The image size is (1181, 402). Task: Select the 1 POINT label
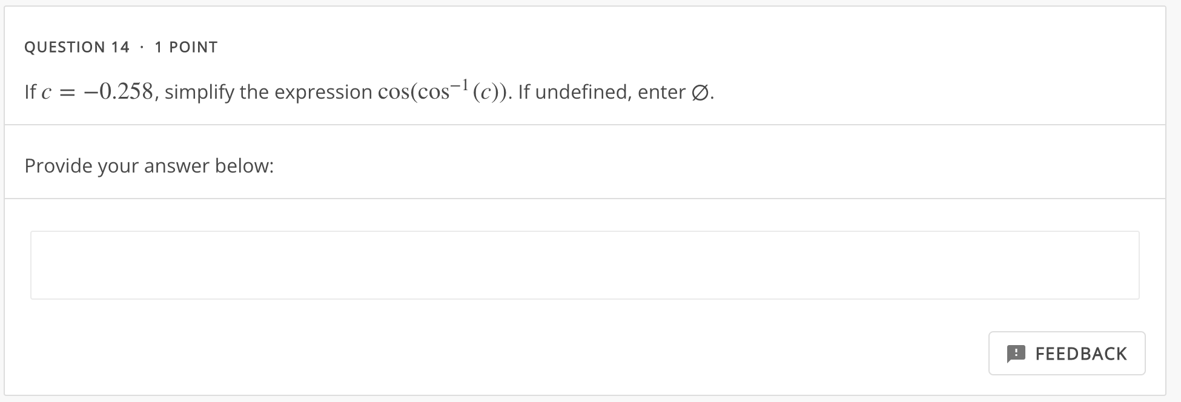tap(186, 47)
